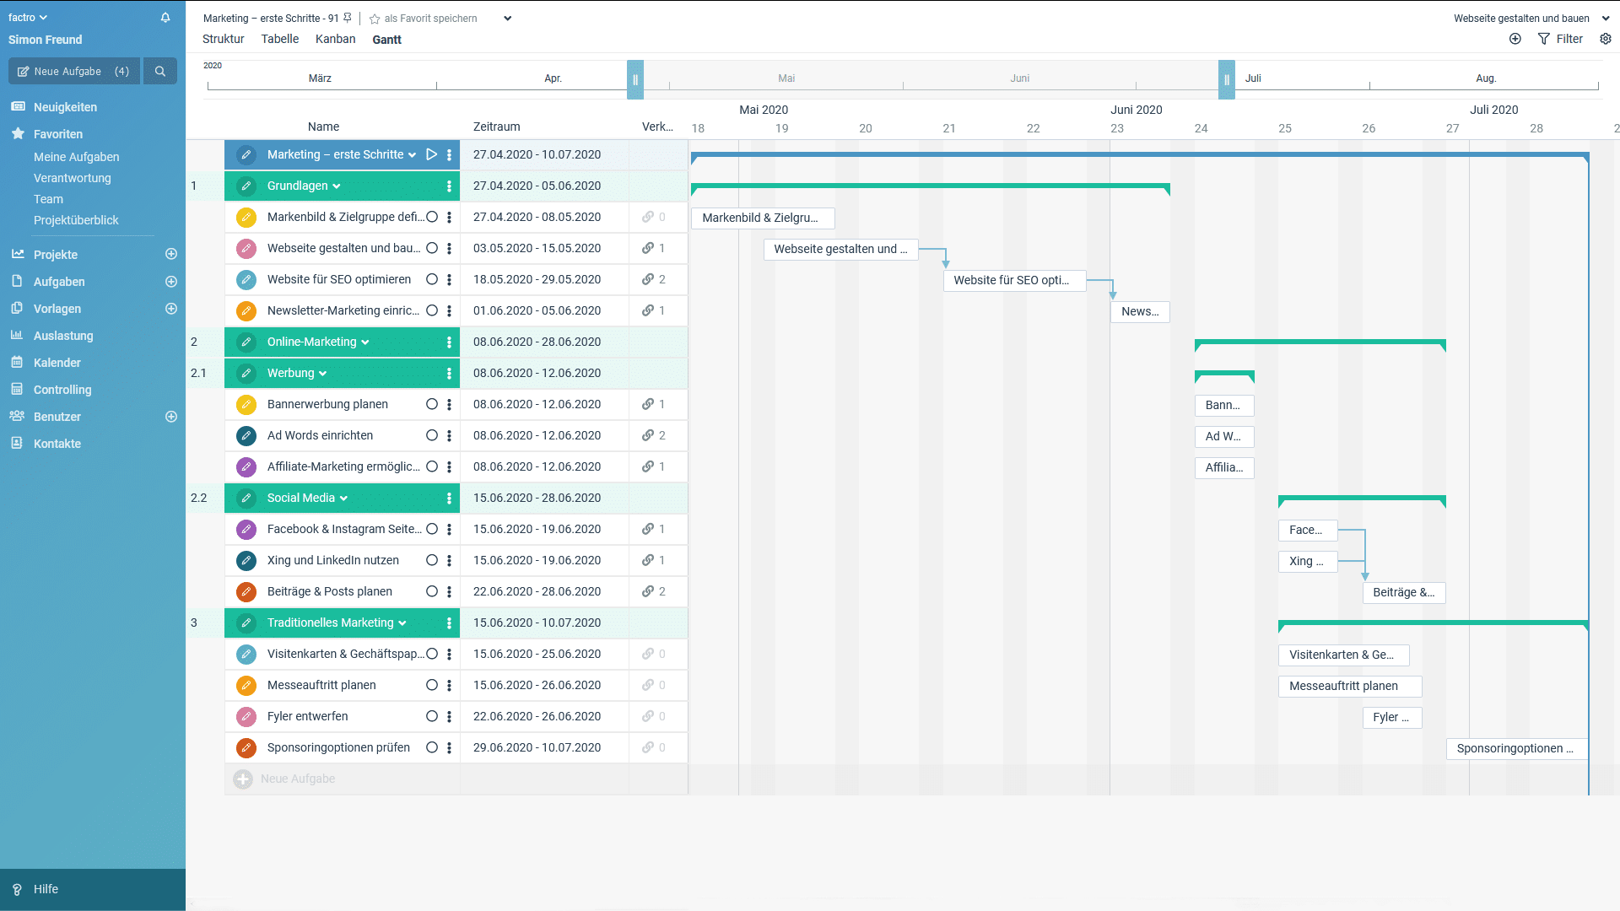Click 'Webseite gestalten und bauen' at top right
The width and height of the screenshot is (1620, 911).
pyautogui.click(x=1521, y=19)
